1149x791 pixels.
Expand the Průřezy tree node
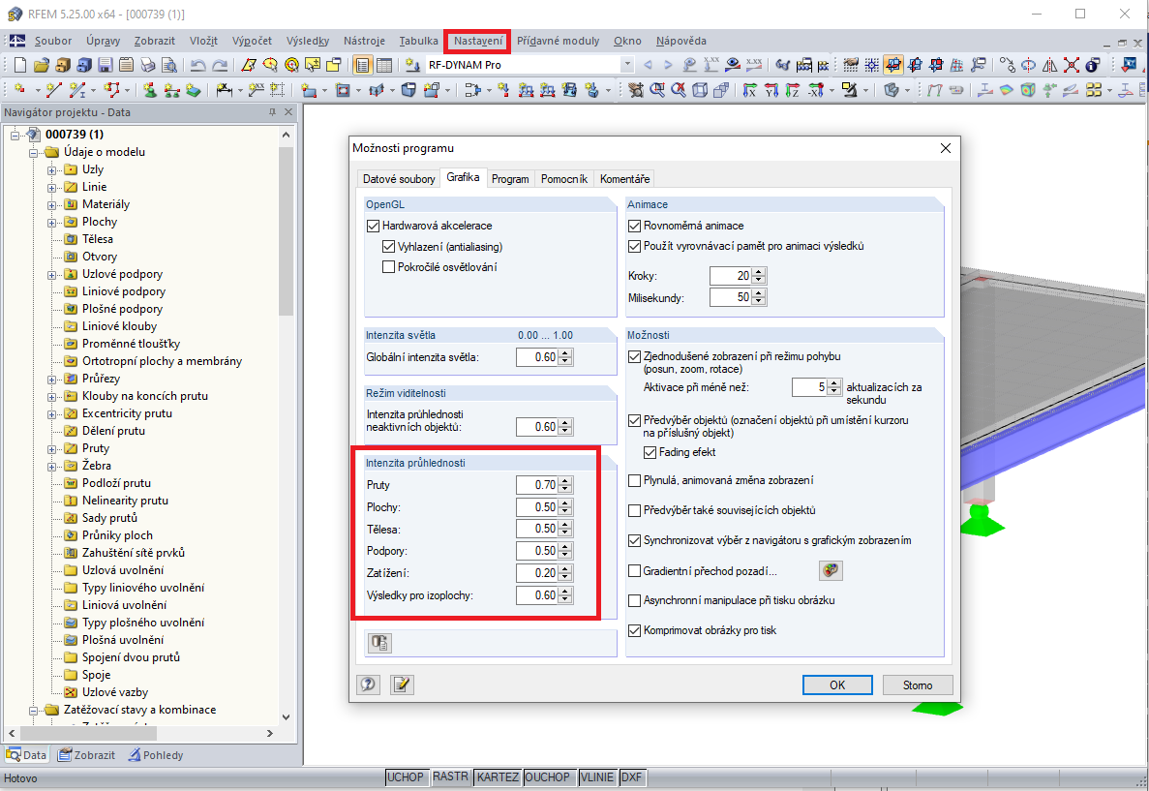pyautogui.click(x=51, y=380)
